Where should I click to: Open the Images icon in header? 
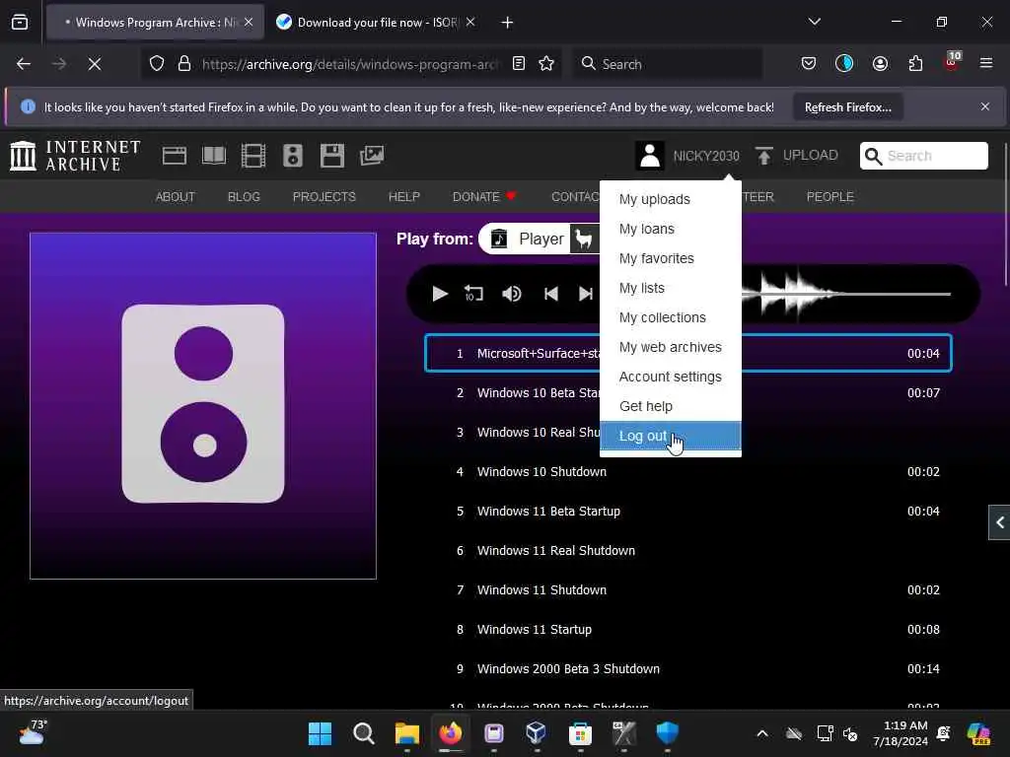click(372, 156)
